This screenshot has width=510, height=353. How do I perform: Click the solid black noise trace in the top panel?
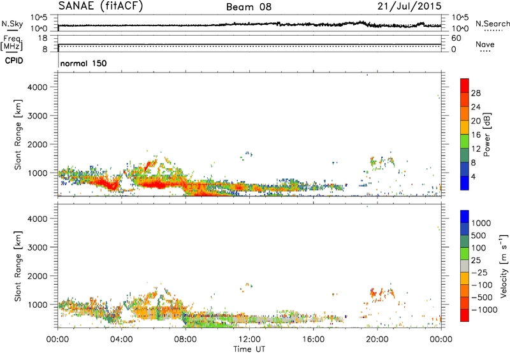(x=249, y=24)
